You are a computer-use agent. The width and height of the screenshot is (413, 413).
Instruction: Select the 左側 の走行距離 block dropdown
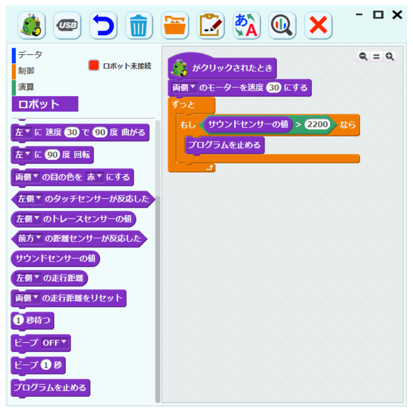coord(28,278)
